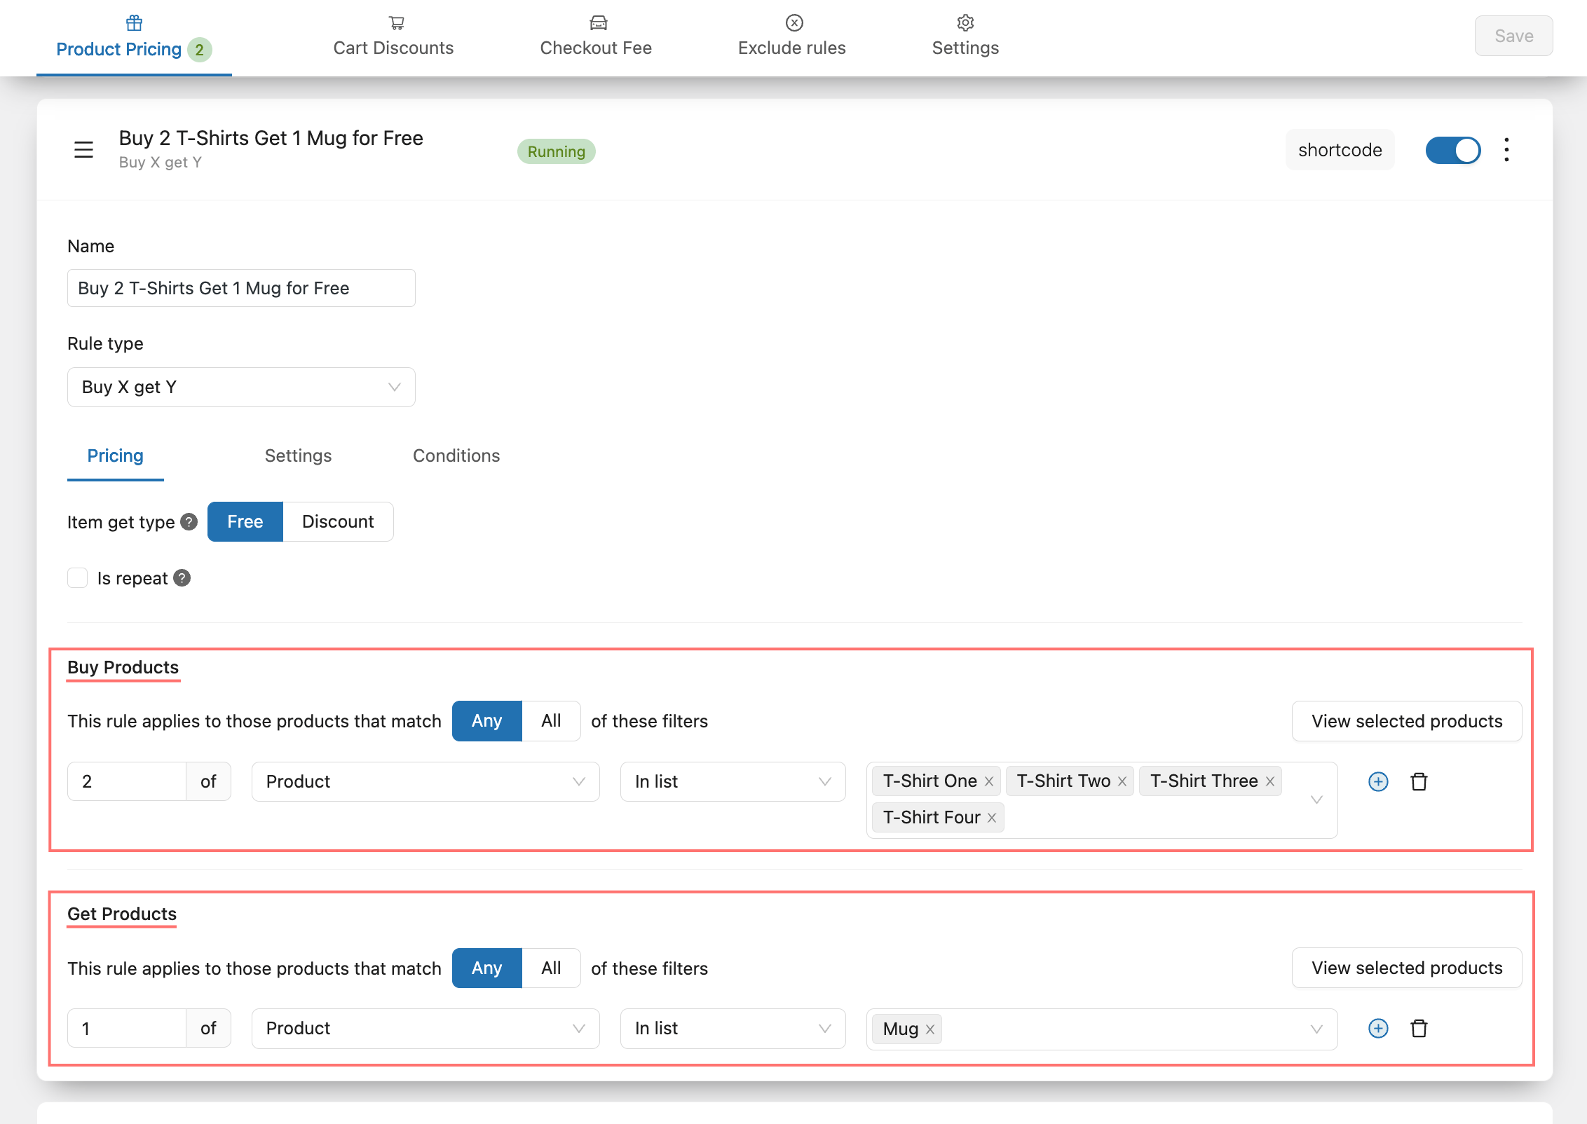Check the Is repeat checkbox

click(77, 578)
